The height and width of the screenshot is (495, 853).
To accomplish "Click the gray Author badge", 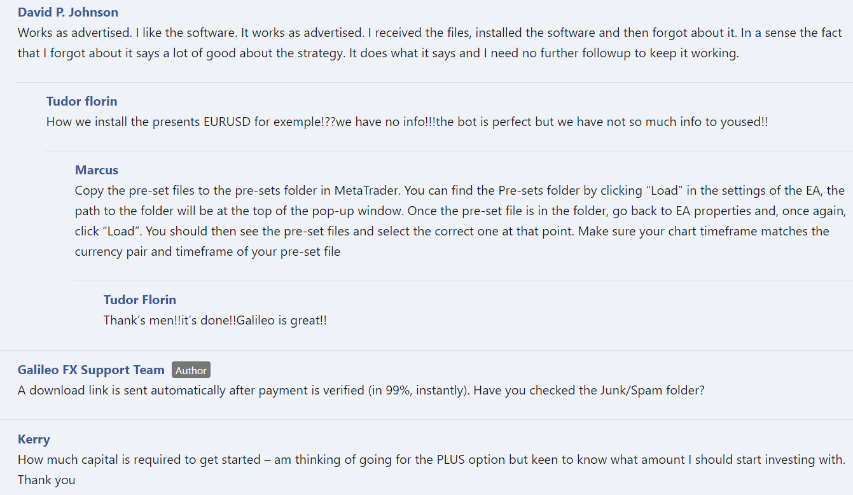I will (191, 370).
